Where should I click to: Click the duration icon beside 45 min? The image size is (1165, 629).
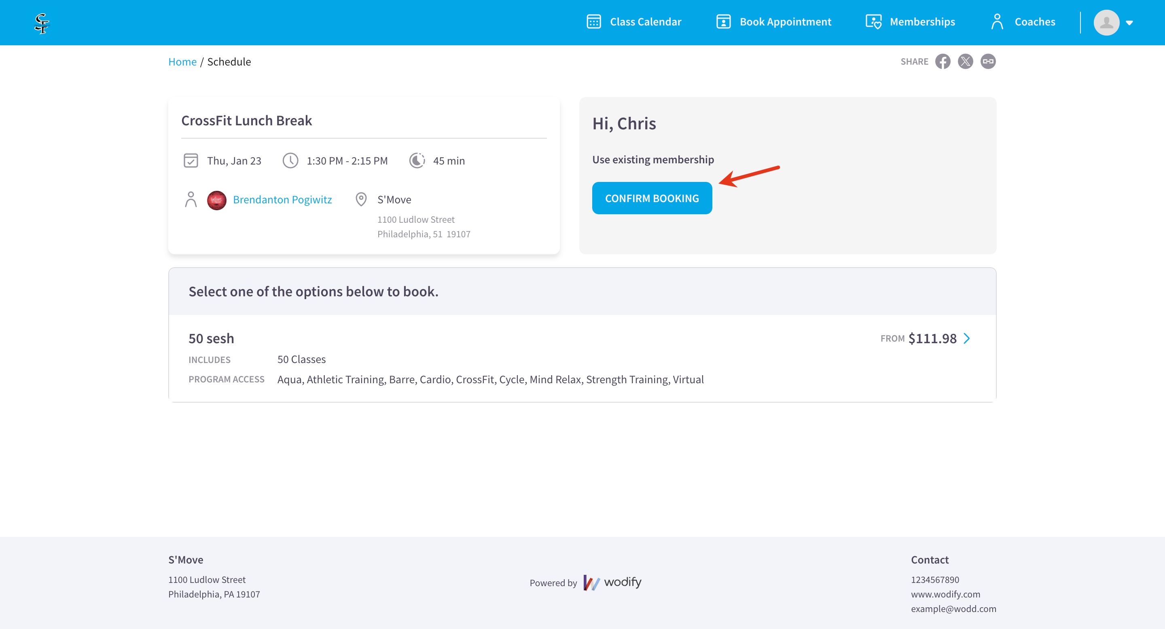pyautogui.click(x=417, y=160)
